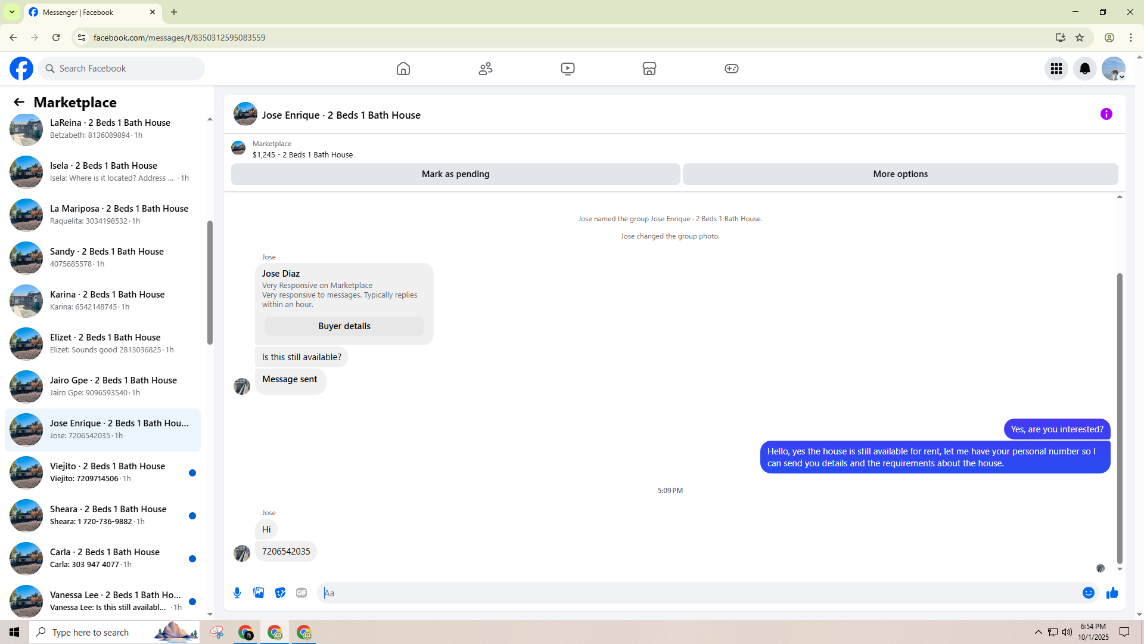This screenshot has width=1144, height=644.
Task: Click the facebook.com address bar URL
Action: [x=179, y=38]
